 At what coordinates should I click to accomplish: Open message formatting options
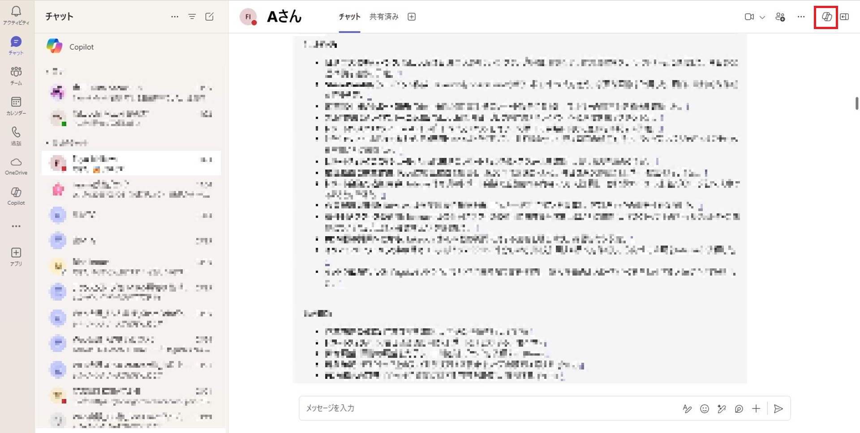pyautogui.click(x=688, y=408)
